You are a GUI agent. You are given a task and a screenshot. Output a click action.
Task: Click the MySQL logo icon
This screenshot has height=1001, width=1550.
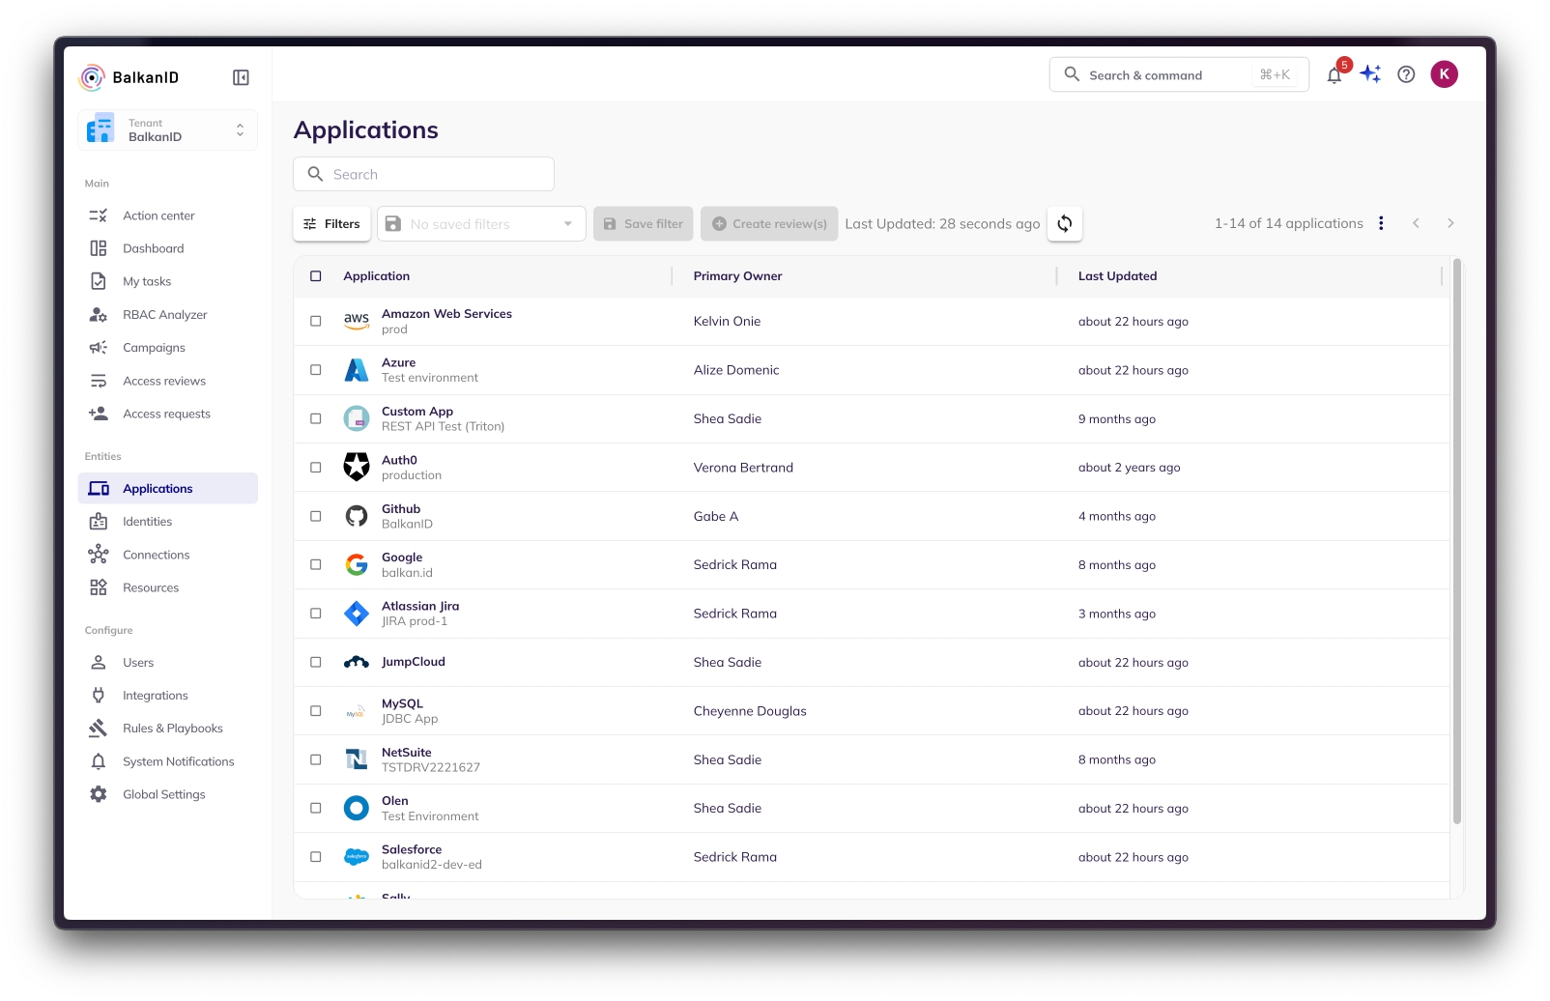pyautogui.click(x=357, y=711)
